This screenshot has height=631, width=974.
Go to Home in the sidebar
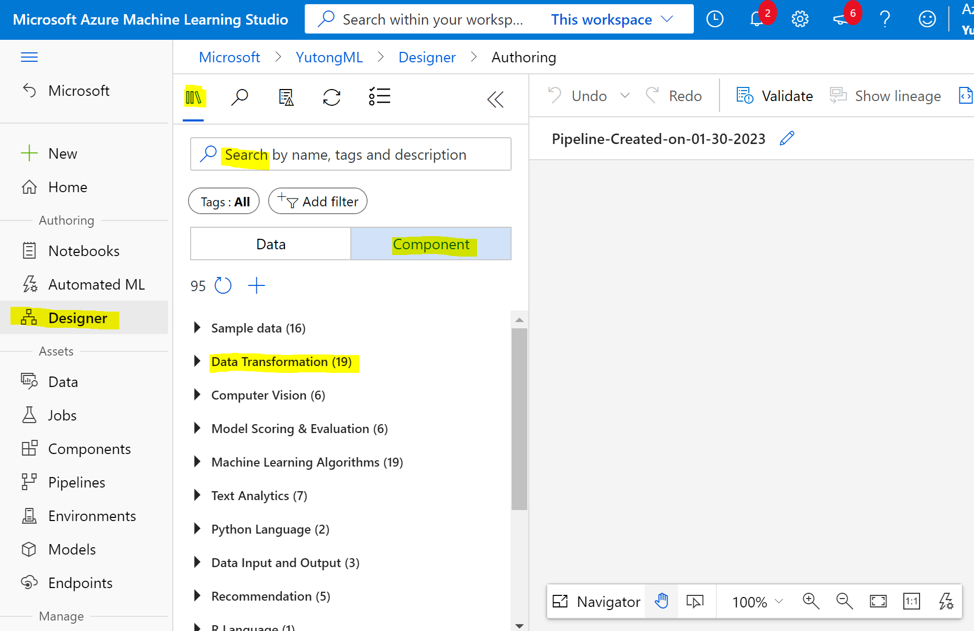(84, 187)
